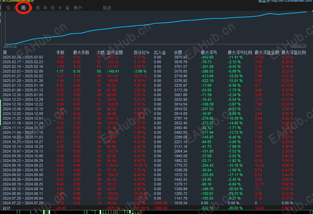Click -26.93 % in the 2024.08.12 row
Image resolution: width=313 pixels, height=214 pixels.
click(x=235, y=189)
